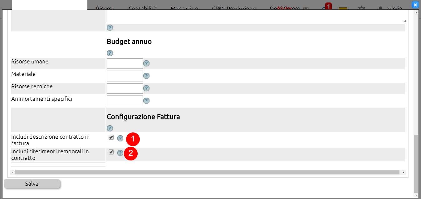Viewport: 421px width, 199px height.
Task: Click help icon under Configurazione Fattura heading
Action: 110,128
